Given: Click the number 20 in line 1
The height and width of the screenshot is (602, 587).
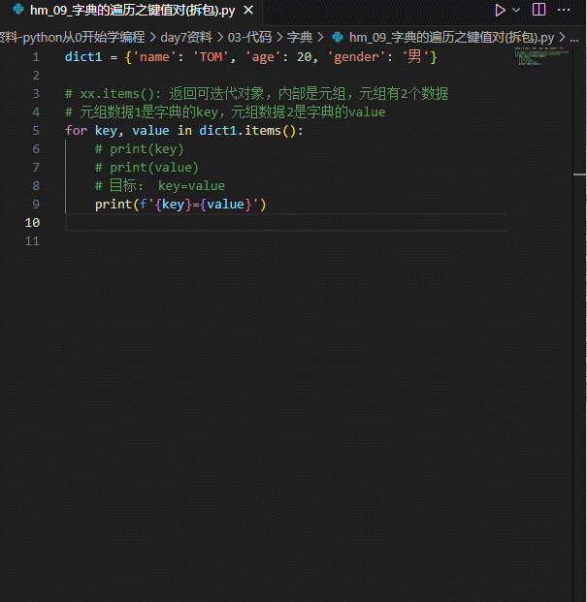Looking at the screenshot, I should pyautogui.click(x=305, y=57).
